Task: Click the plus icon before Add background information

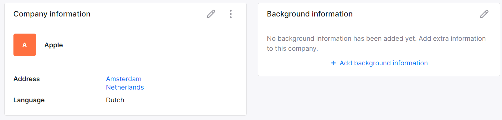Action: (333, 63)
